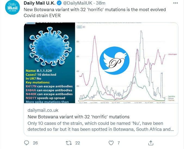Retweet this Daily Mail post
Viewport: 192px width, 149px height.
(69, 143)
